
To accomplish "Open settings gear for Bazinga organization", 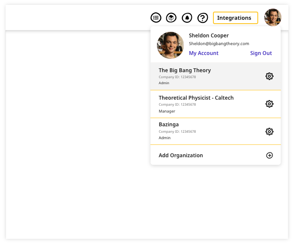I will tap(269, 131).
